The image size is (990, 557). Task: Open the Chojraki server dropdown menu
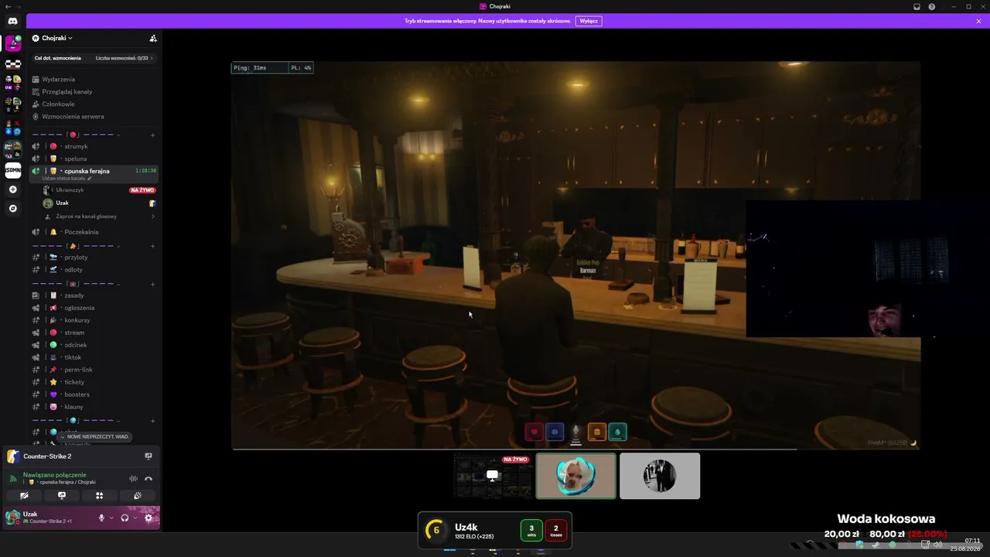(57, 38)
